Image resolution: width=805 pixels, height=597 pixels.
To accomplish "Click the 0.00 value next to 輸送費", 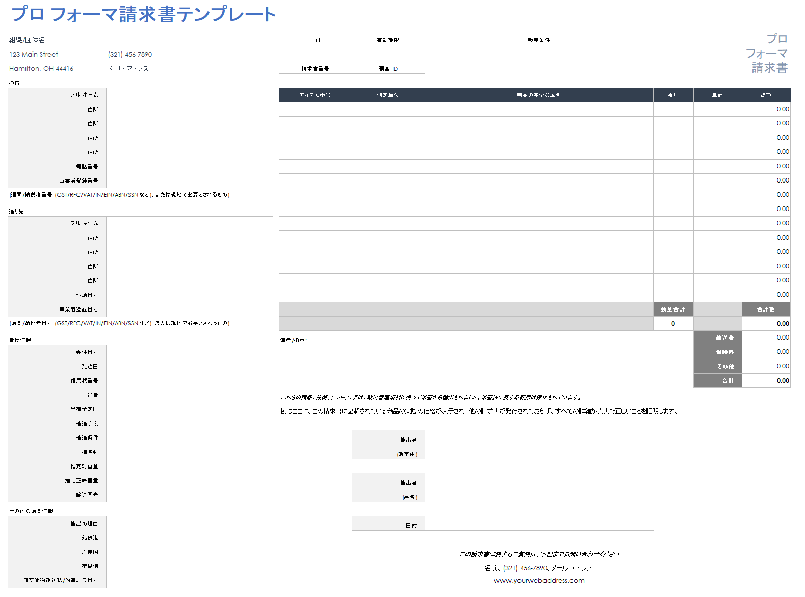I will [x=766, y=338].
